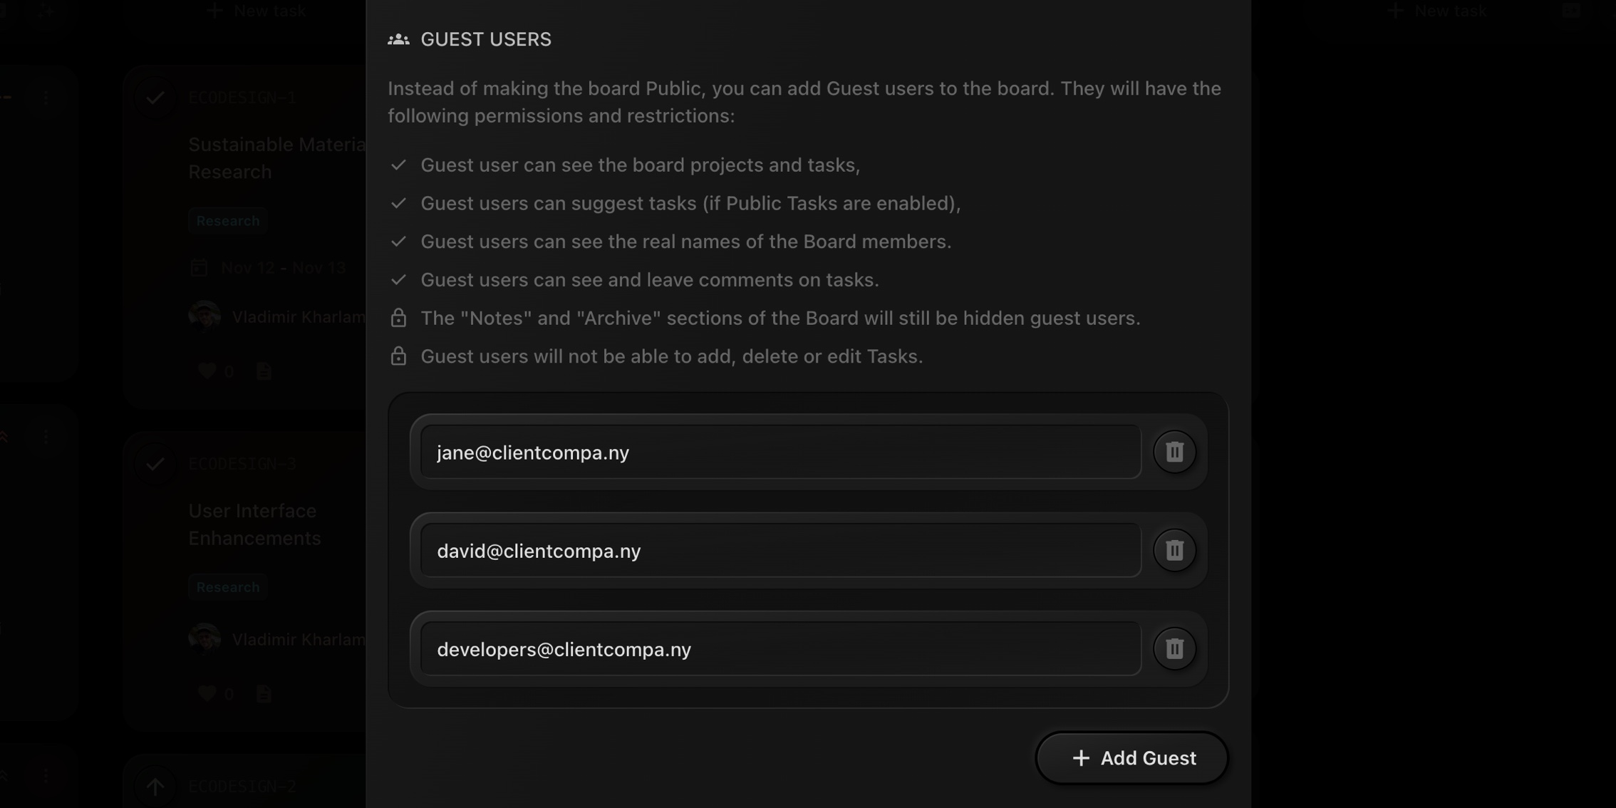The height and width of the screenshot is (808, 1616).
Task: Click the jane@clientcompa.ny email field
Action: click(x=780, y=452)
